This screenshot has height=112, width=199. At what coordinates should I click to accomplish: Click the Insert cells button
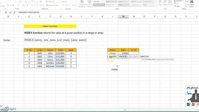point(160,3)
